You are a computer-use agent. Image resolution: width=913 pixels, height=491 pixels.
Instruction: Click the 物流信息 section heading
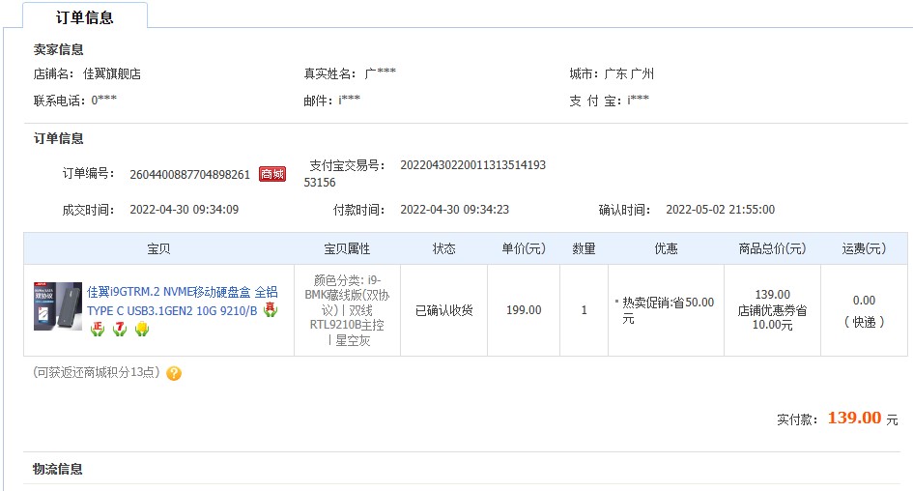(58, 469)
